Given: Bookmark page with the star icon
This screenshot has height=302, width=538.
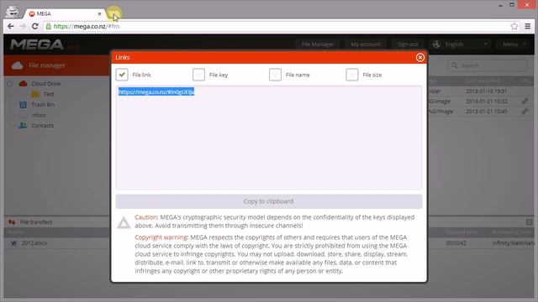Looking at the screenshot, I should (514, 26).
